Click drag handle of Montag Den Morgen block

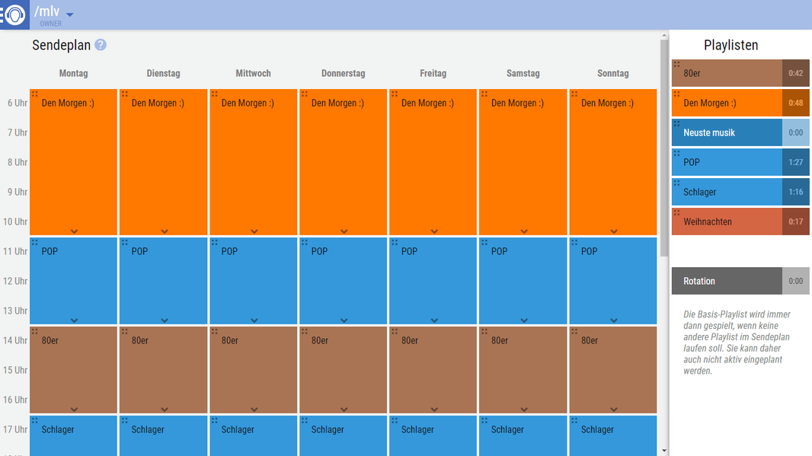(35, 94)
